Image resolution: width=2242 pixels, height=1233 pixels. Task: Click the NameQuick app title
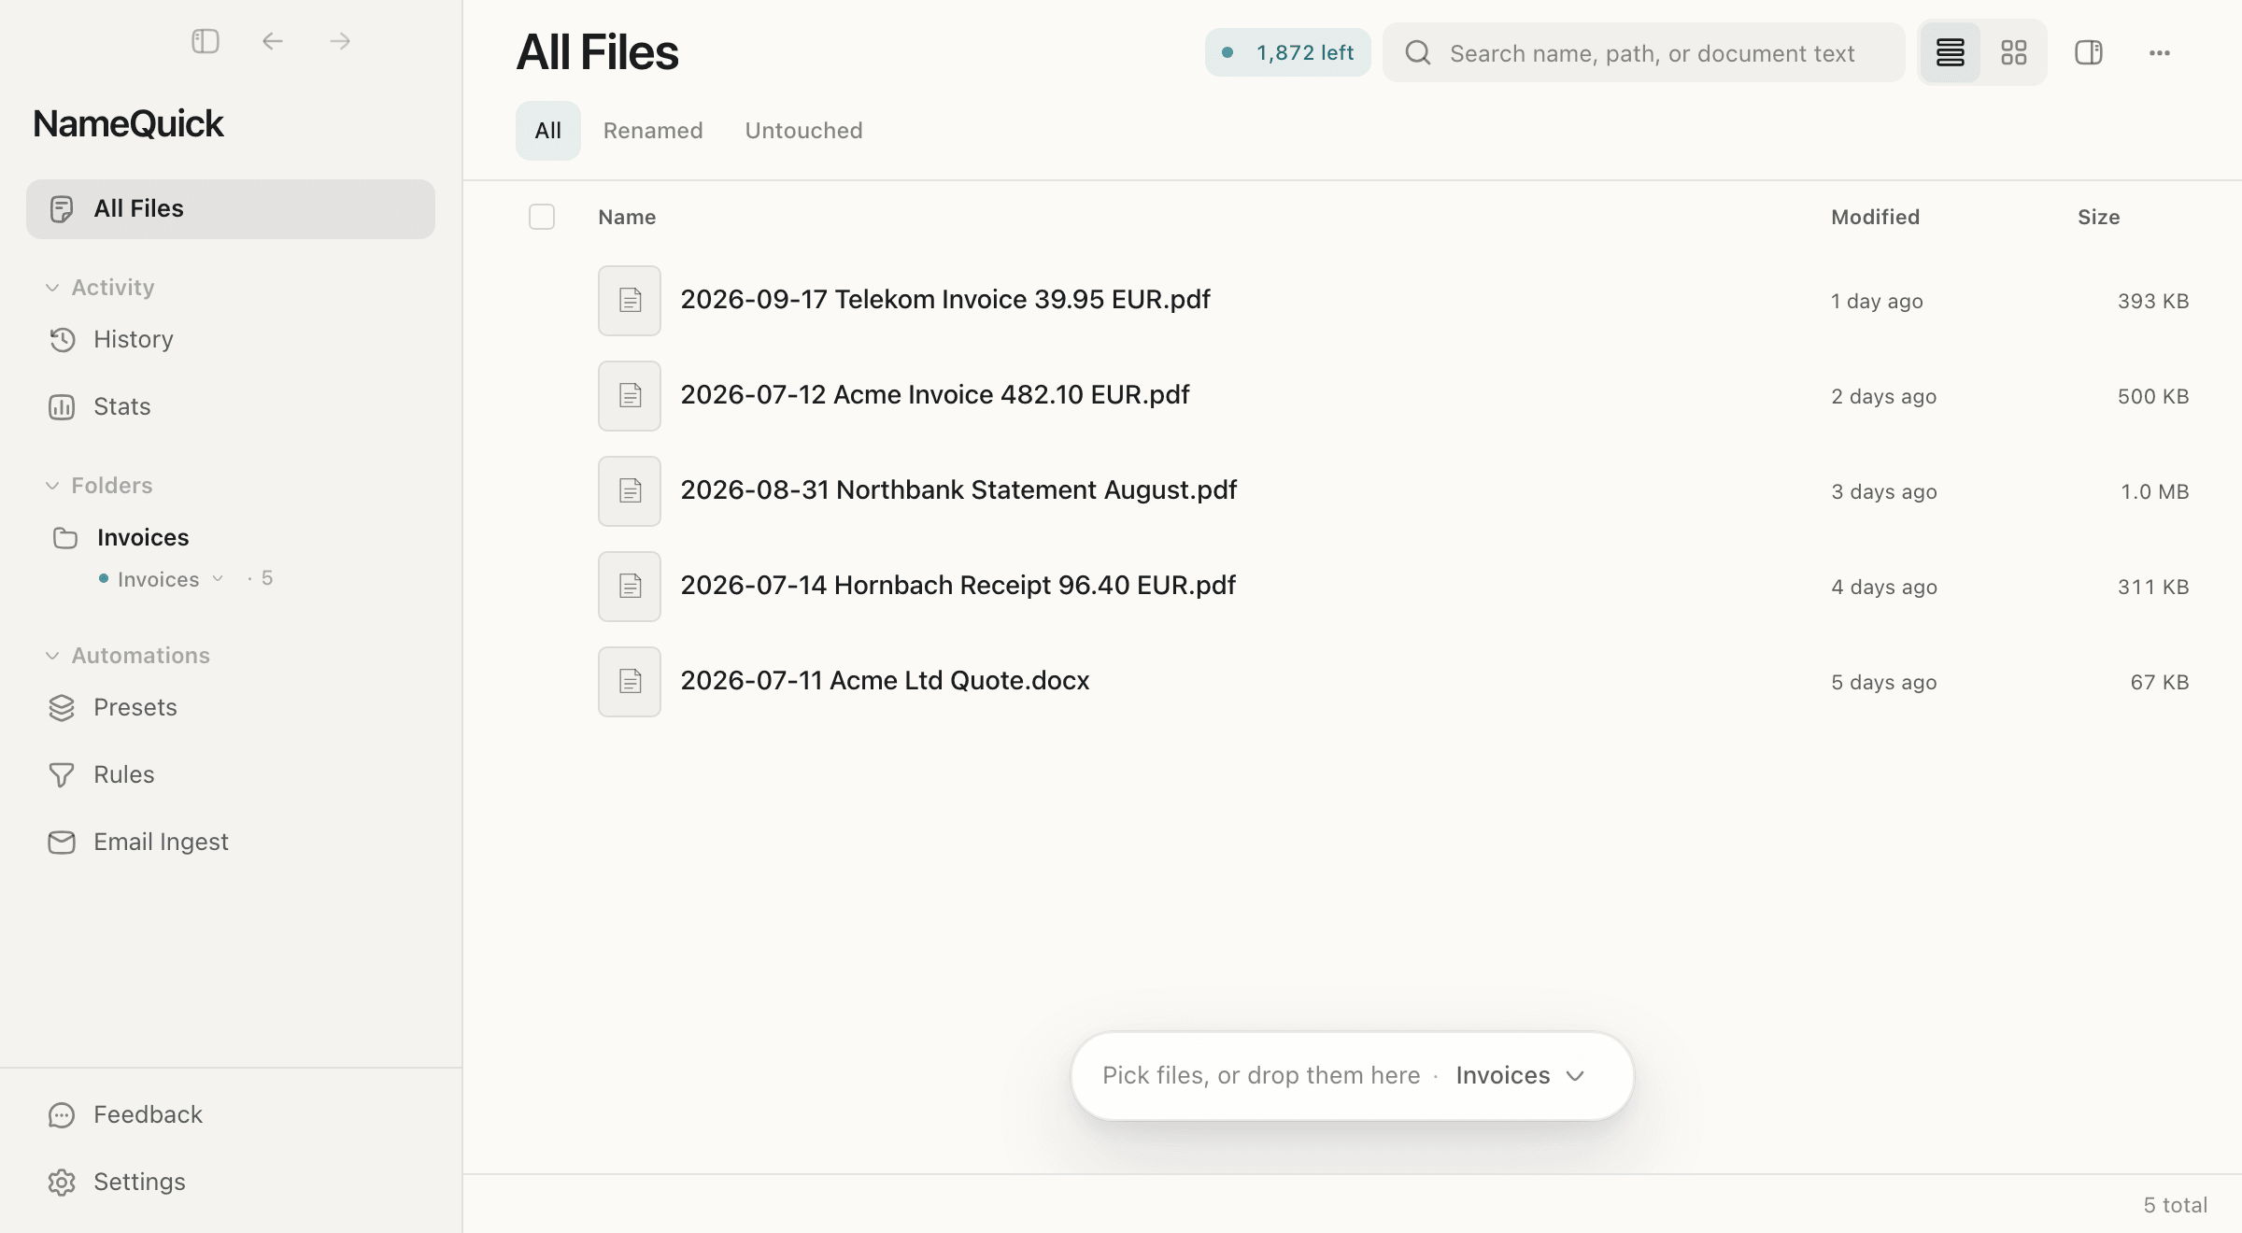[x=128, y=124]
